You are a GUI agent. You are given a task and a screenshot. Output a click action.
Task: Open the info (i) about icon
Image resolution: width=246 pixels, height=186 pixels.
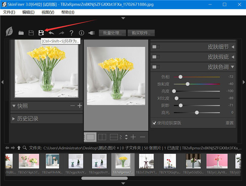pyautogui.click(x=82, y=33)
